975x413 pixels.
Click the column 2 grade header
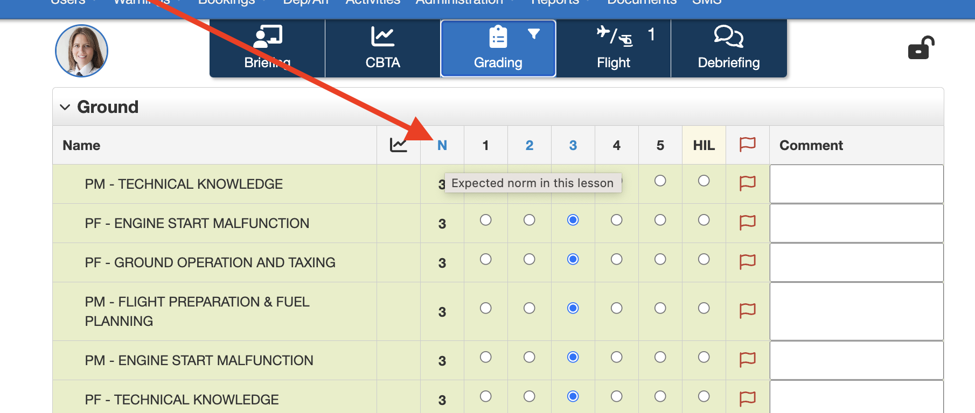coord(529,145)
